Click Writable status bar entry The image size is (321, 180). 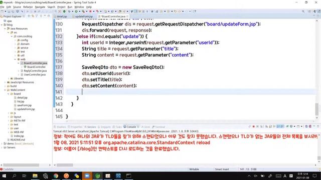pos(194,169)
